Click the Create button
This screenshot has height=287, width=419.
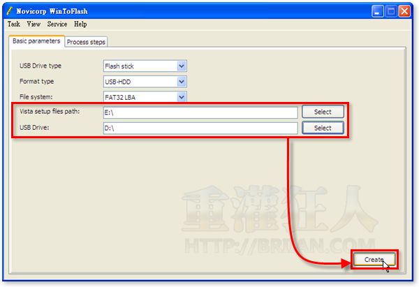tap(374, 259)
